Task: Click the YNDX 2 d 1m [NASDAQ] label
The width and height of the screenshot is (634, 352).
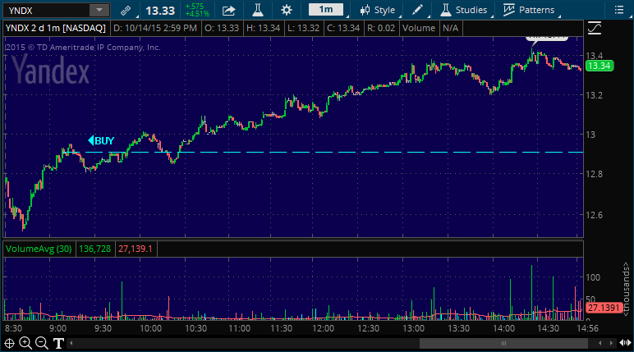Action: tap(56, 28)
